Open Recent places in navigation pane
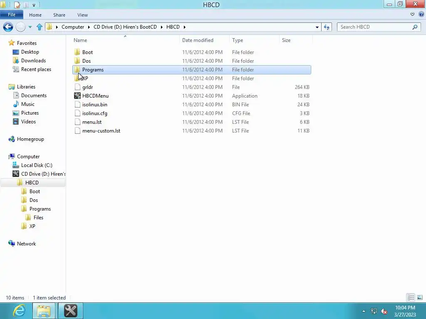This screenshot has height=319, width=426. click(x=36, y=69)
